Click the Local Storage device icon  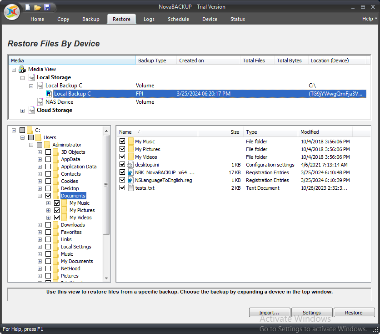click(x=31, y=77)
